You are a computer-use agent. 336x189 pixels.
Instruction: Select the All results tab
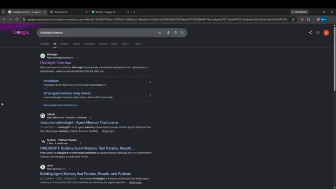point(55,44)
